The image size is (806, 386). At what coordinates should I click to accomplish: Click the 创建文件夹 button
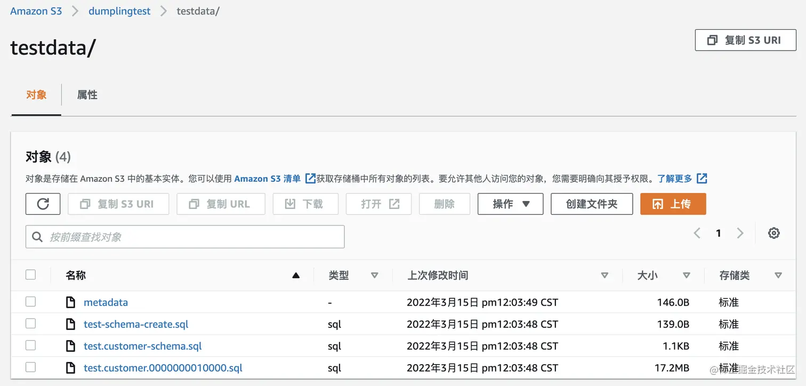click(x=592, y=204)
